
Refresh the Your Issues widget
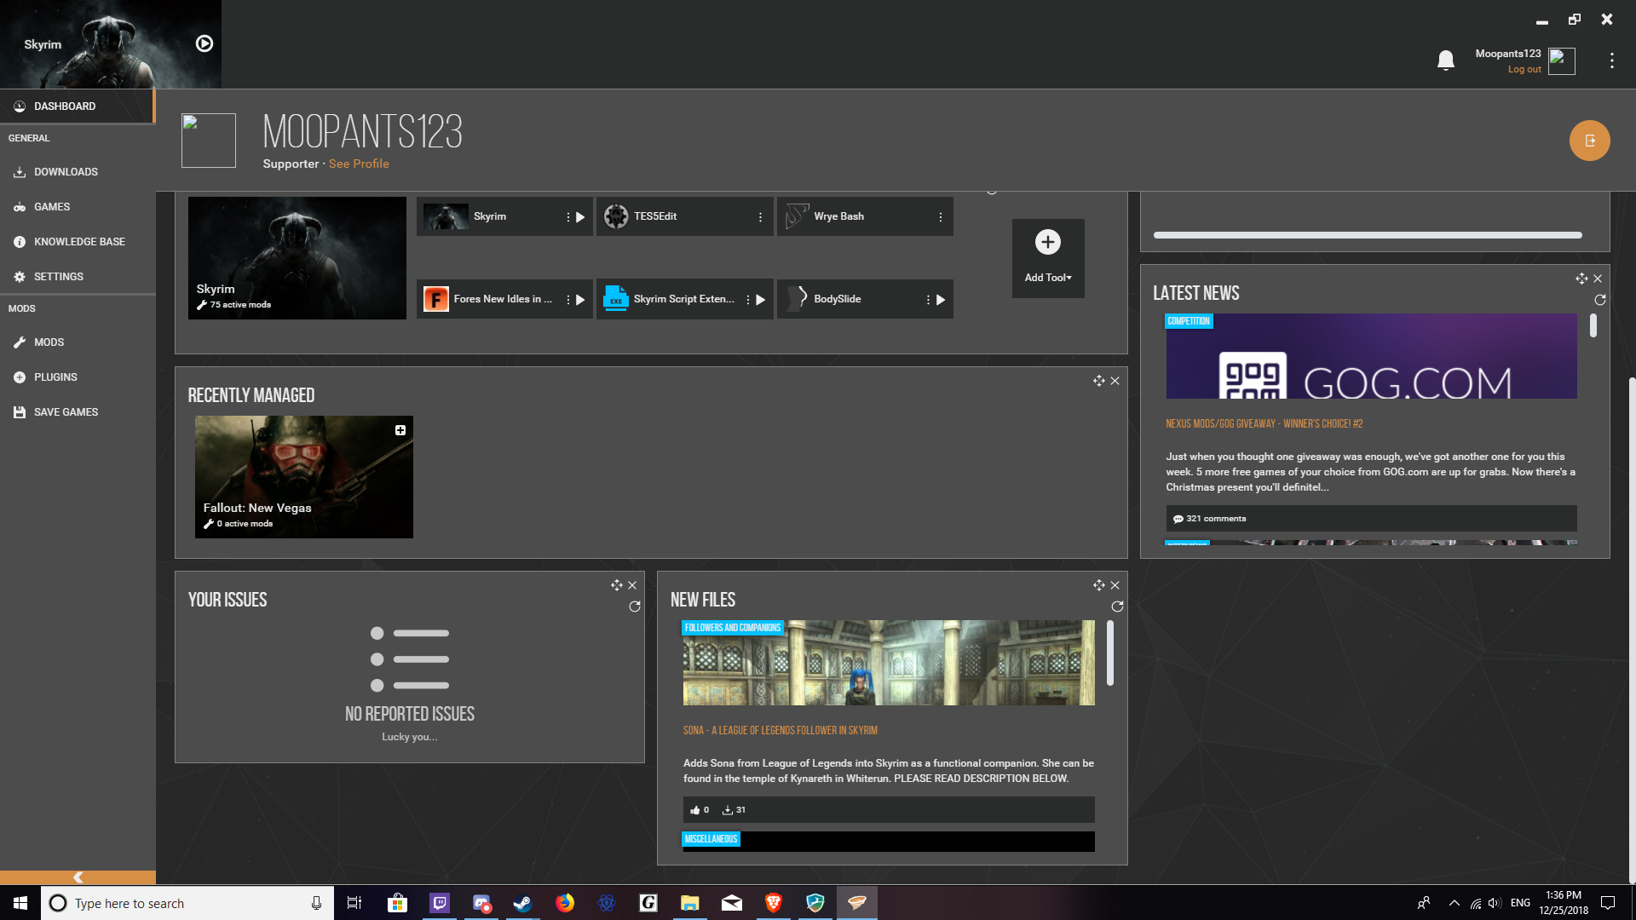point(635,607)
